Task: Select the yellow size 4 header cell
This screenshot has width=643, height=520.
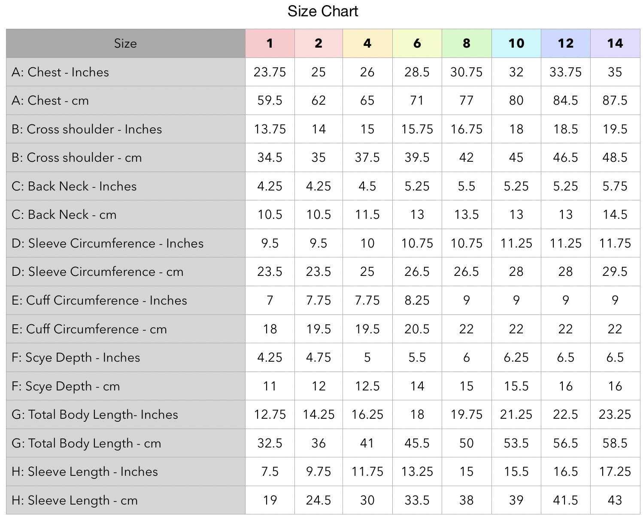Action: tap(367, 43)
